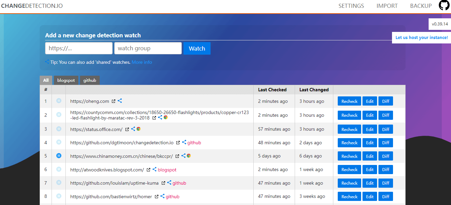Filter by blogspot tab
The height and width of the screenshot is (205, 451).
66,80
